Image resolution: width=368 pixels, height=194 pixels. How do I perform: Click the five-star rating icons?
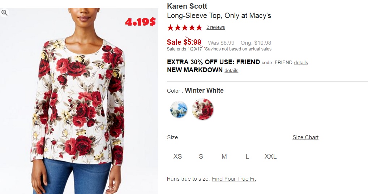click(x=184, y=27)
